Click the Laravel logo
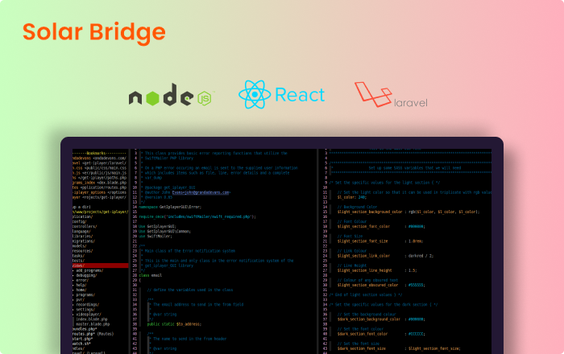The image size is (564, 354). [x=391, y=95]
